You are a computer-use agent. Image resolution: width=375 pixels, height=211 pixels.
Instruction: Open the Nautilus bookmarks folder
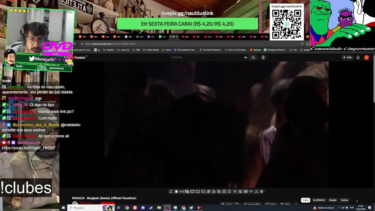tap(109, 50)
